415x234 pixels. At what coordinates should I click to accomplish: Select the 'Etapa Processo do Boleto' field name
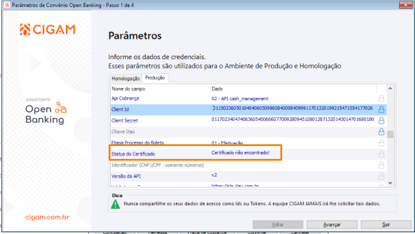coord(138,143)
